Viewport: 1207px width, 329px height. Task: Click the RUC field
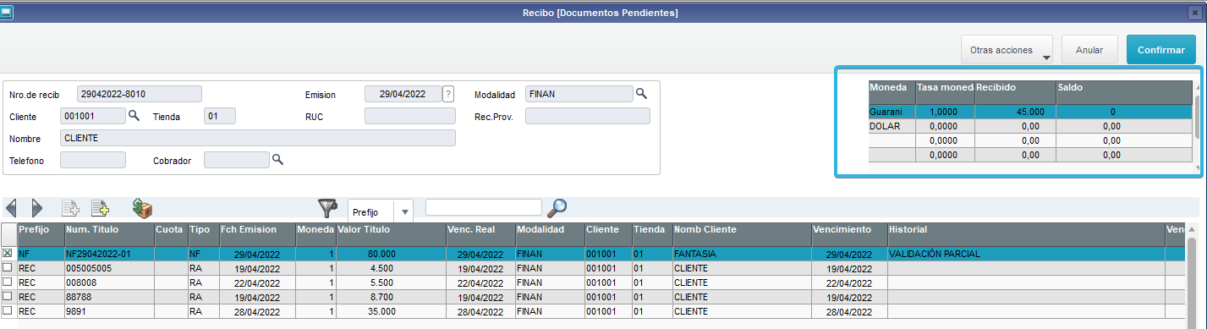409,116
